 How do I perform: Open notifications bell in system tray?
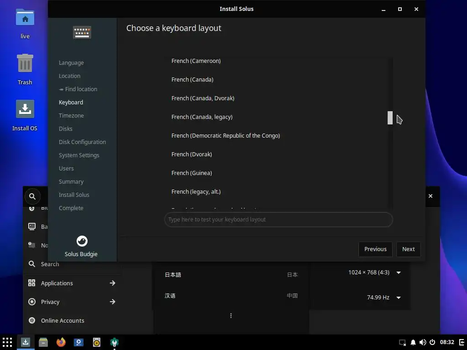coord(413,343)
